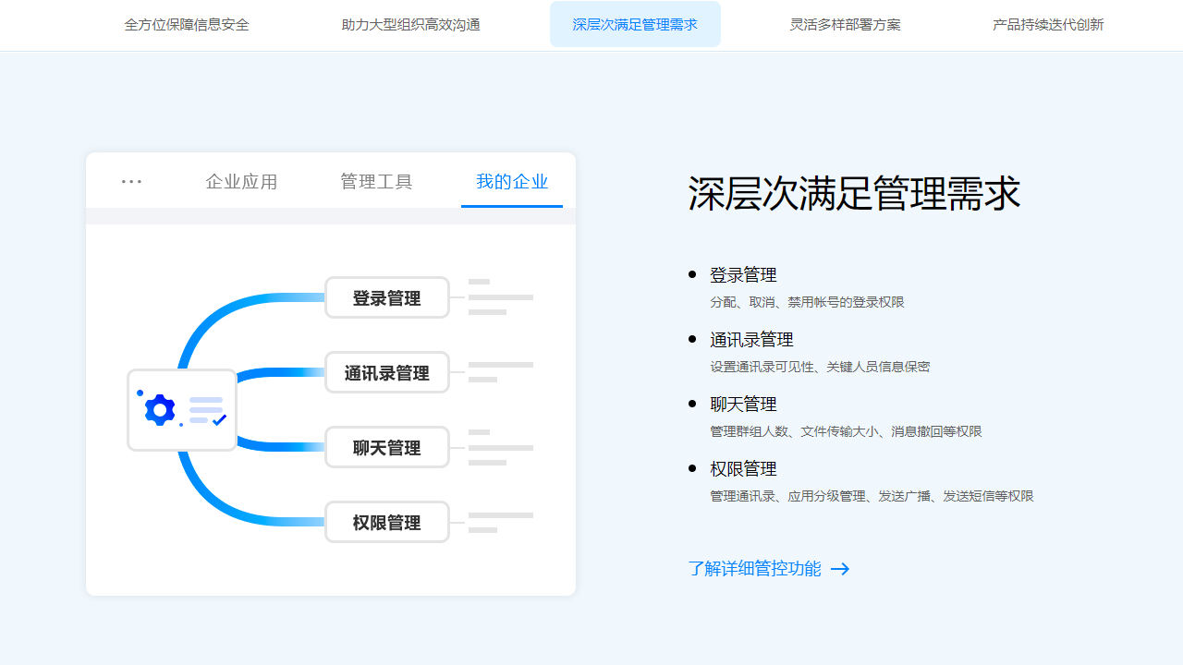Click the 聊天管理 node box
The height and width of the screenshot is (665, 1183).
pyautogui.click(x=386, y=447)
